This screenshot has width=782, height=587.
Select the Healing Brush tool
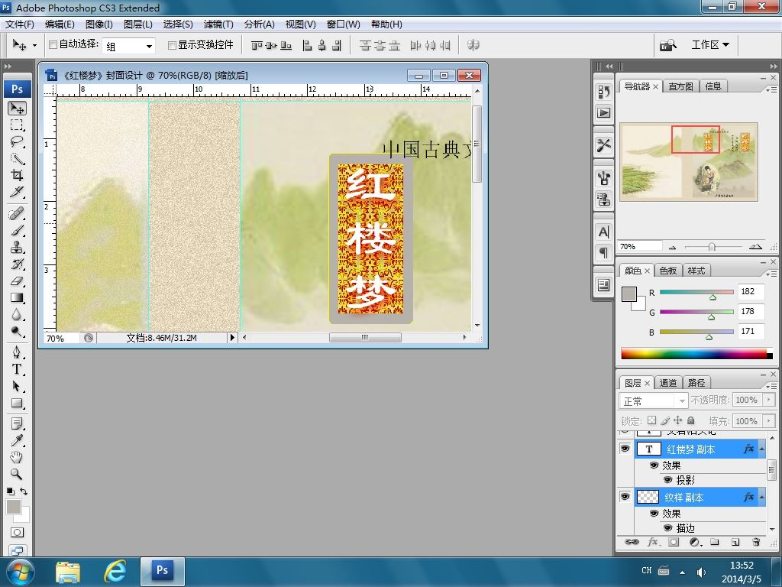[17, 214]
